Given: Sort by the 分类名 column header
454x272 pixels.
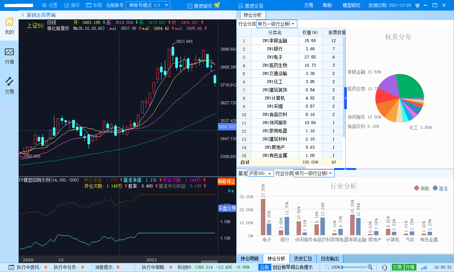Looking at the screenshot, I should pos(275,32).
